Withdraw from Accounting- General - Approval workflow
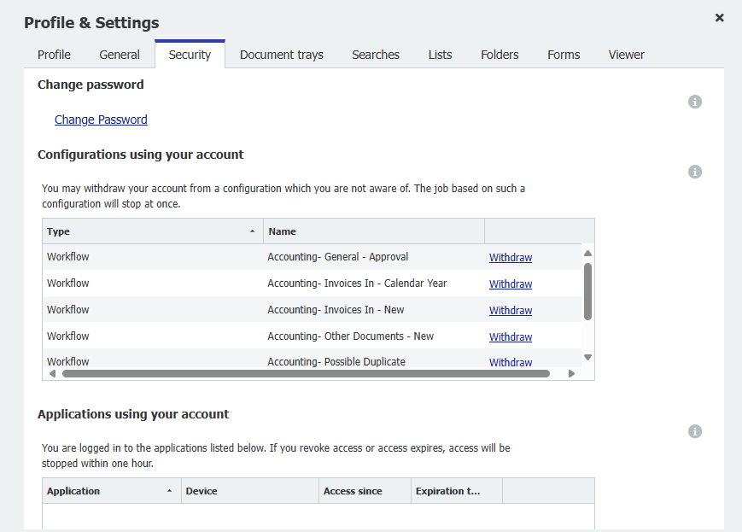 (x=510, y=257)
